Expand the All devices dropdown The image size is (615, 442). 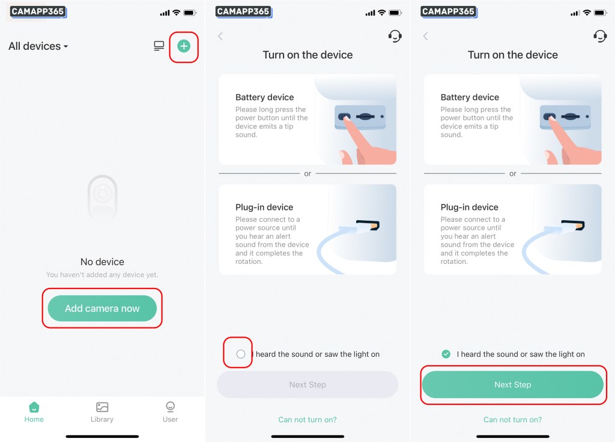[x=38, y=46]
